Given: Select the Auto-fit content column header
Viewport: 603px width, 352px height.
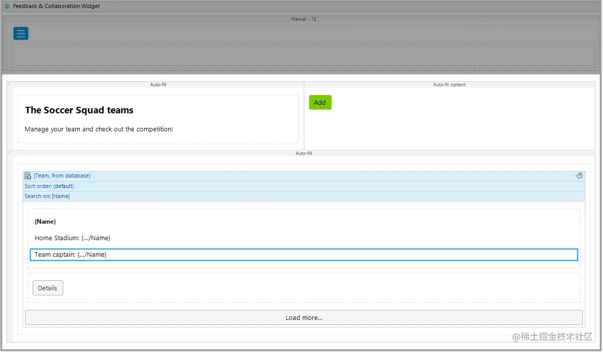Looking at the screenshot, I should (449, 85).
